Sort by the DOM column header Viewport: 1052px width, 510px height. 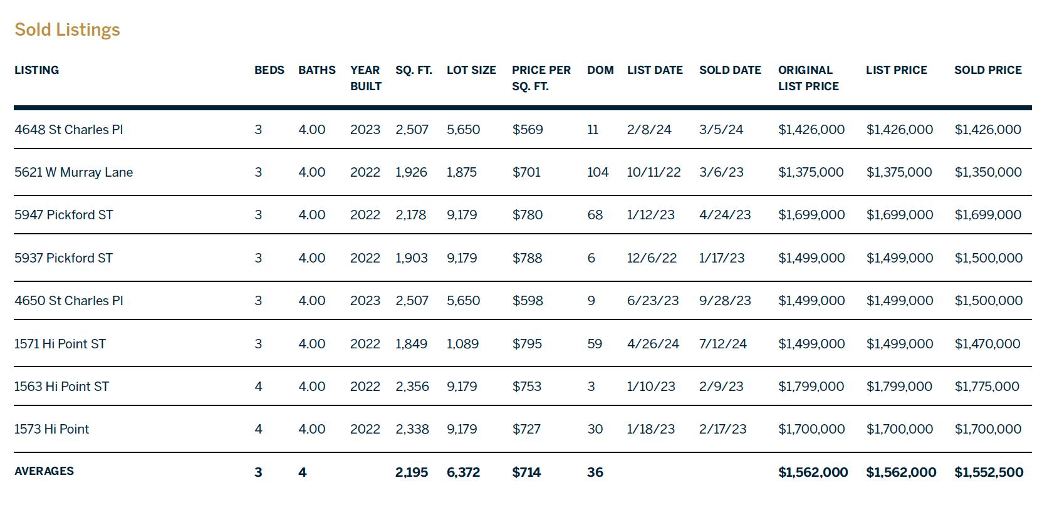(x=600, y=70)
